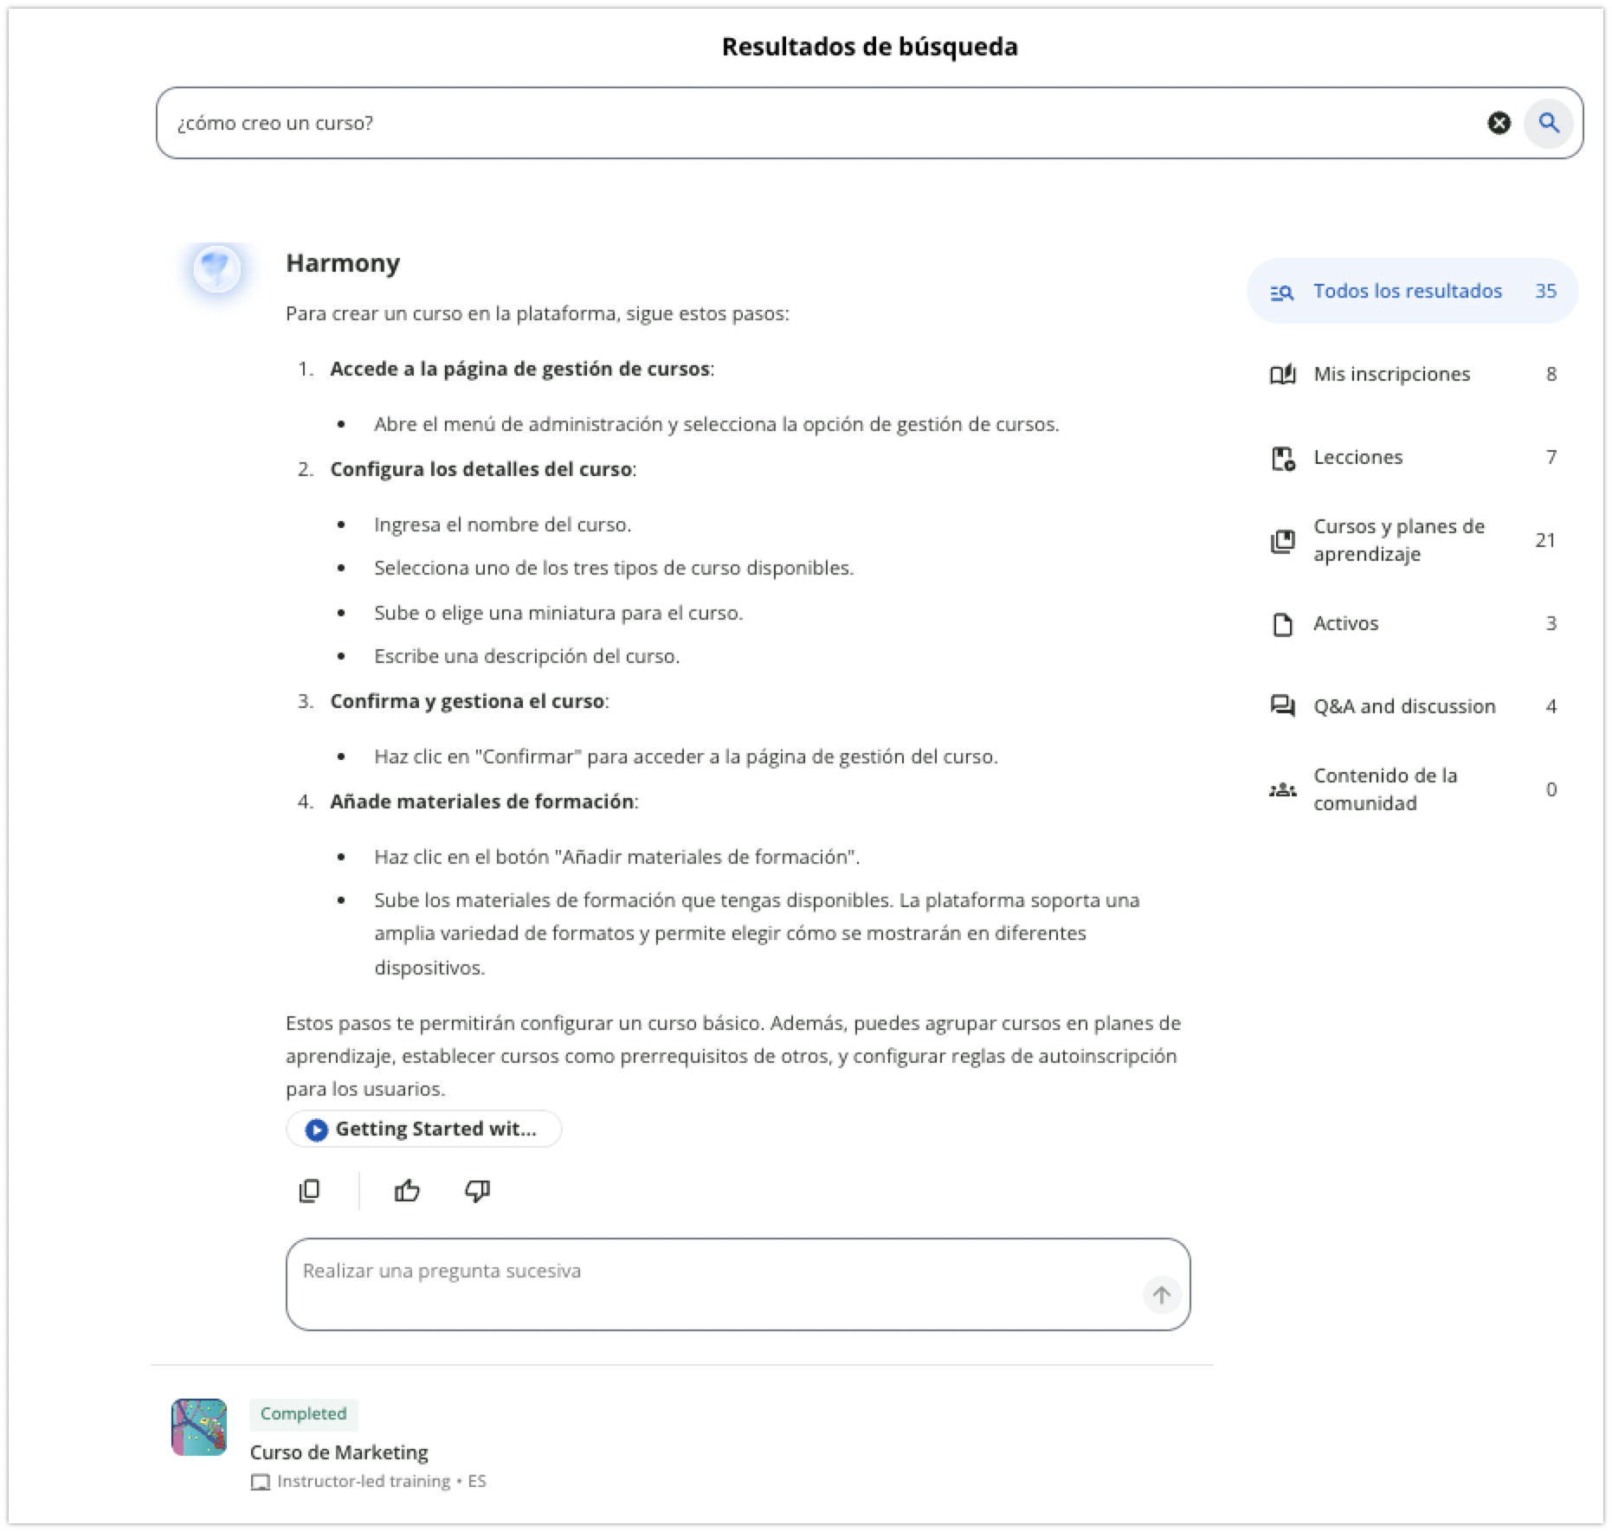1612x1532 pixels.
Task: Click the Mis inscripciones book icon
Action: tap(1282, 374)
